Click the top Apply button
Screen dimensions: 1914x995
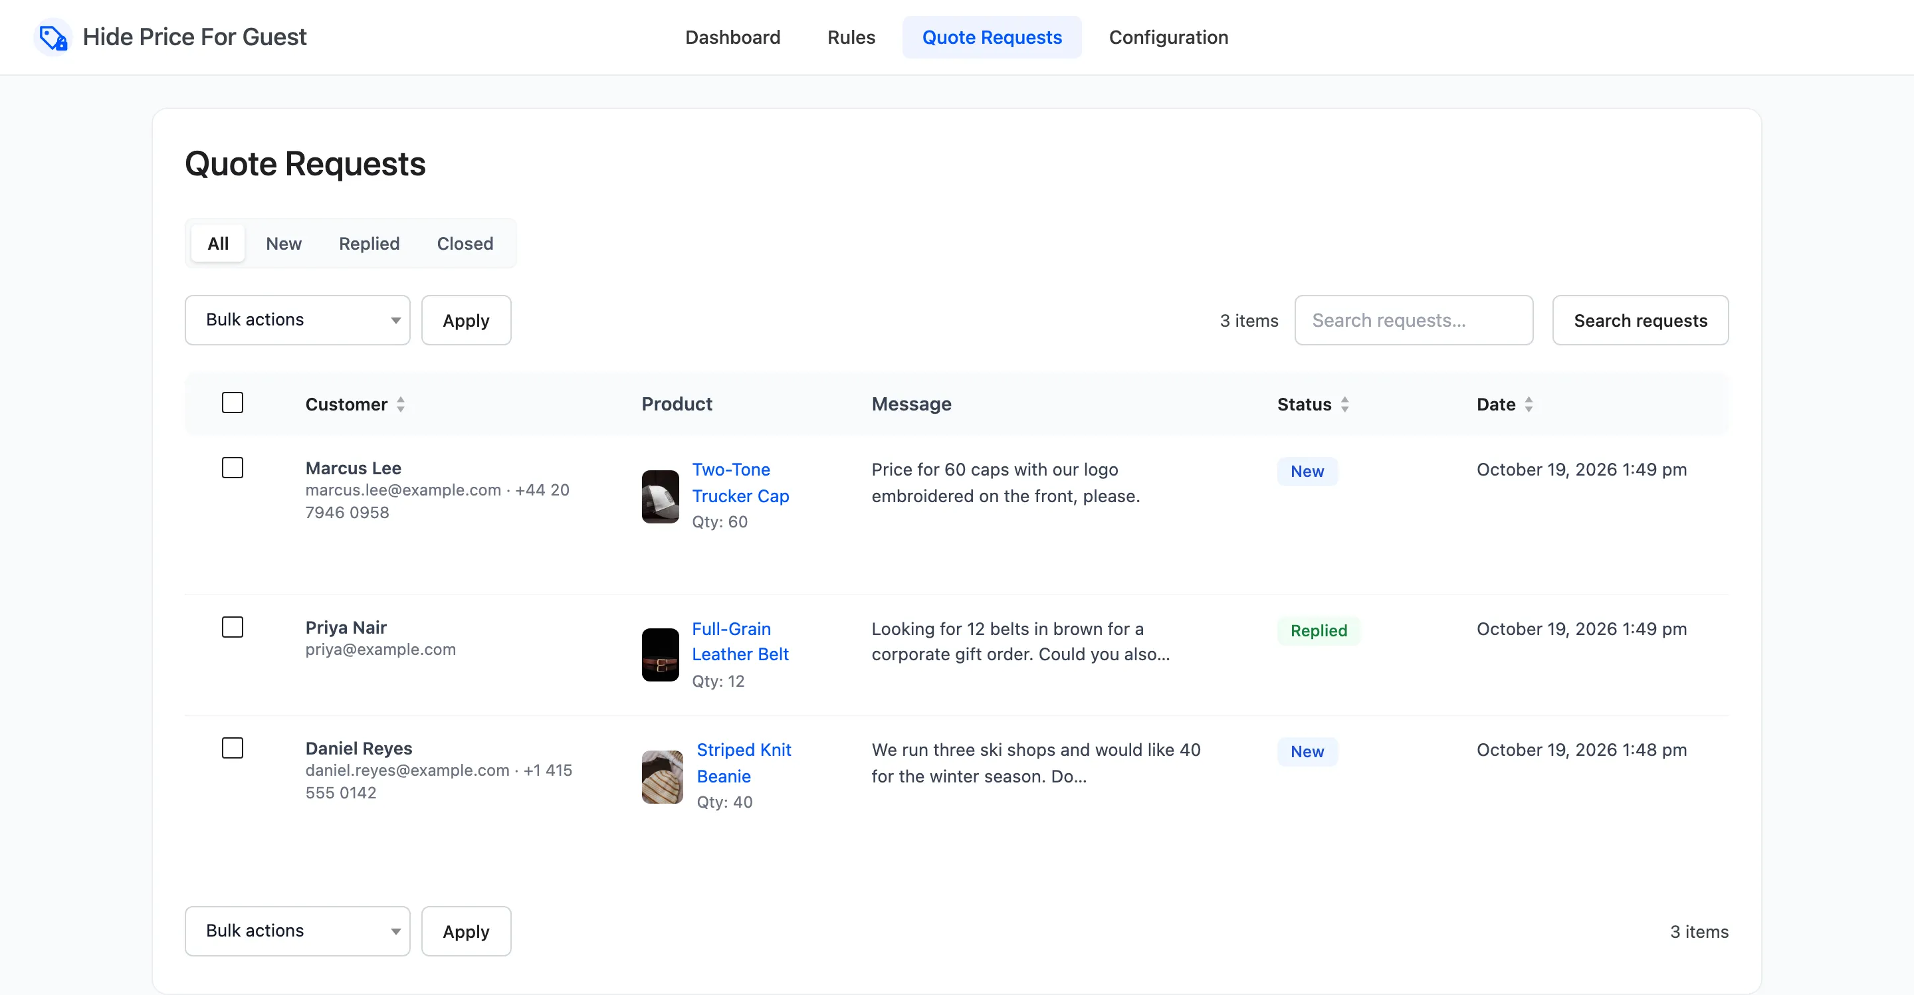click(x=466, y=320)
